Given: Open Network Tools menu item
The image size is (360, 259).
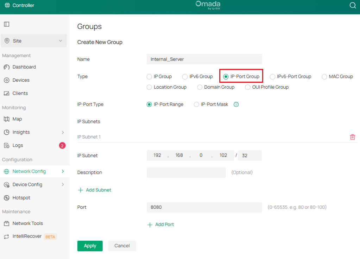Looking at the screenshot, I should (27, 223).
